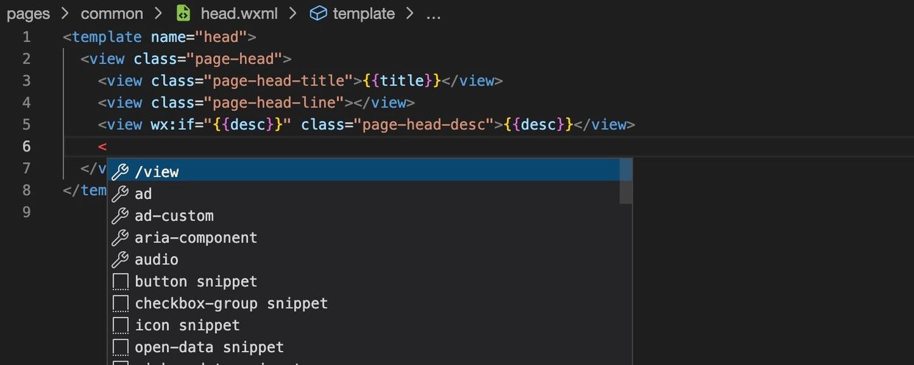This screenshot has width=914, height=365.
Task: Click the suggestion list scrollbar thumb
Action: (626, 182)
